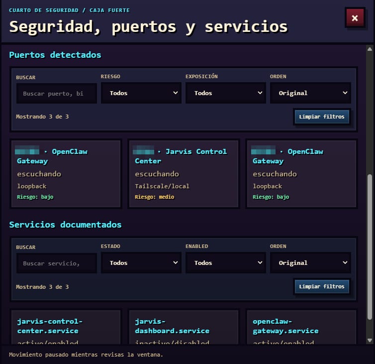Open the jarvis-control-center.service card

pyautogui.click(x=66, y=327)
